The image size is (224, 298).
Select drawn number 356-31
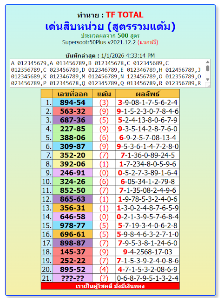click(x=72, y=208)
